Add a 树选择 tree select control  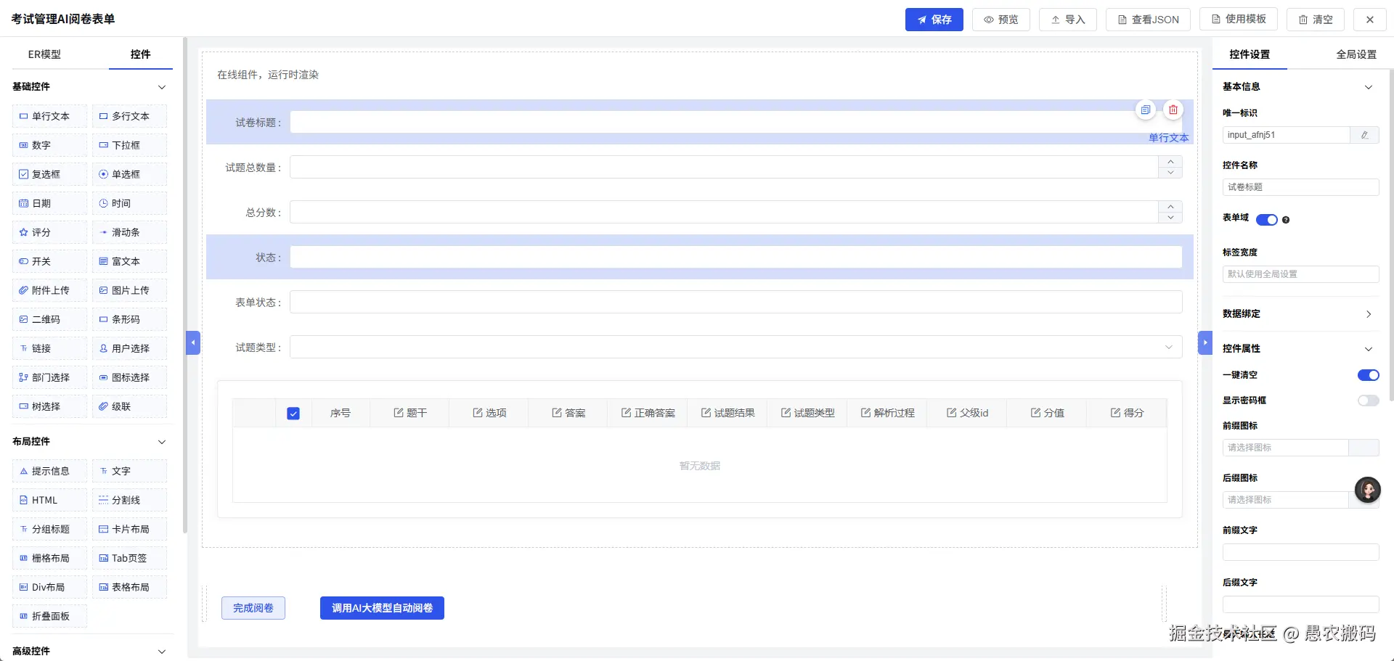point(49,406)
